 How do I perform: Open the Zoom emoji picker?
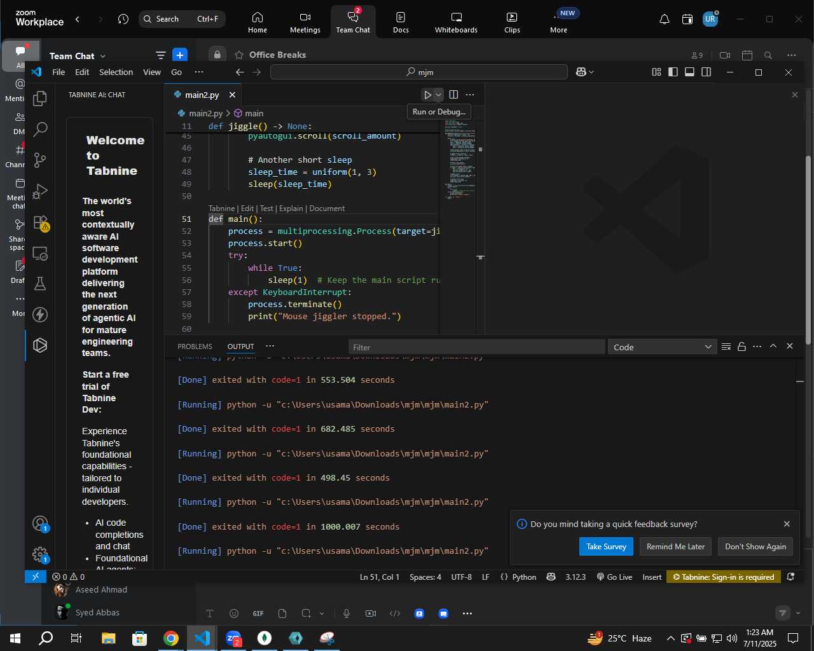pyautogui.click(x=234, y=613)
